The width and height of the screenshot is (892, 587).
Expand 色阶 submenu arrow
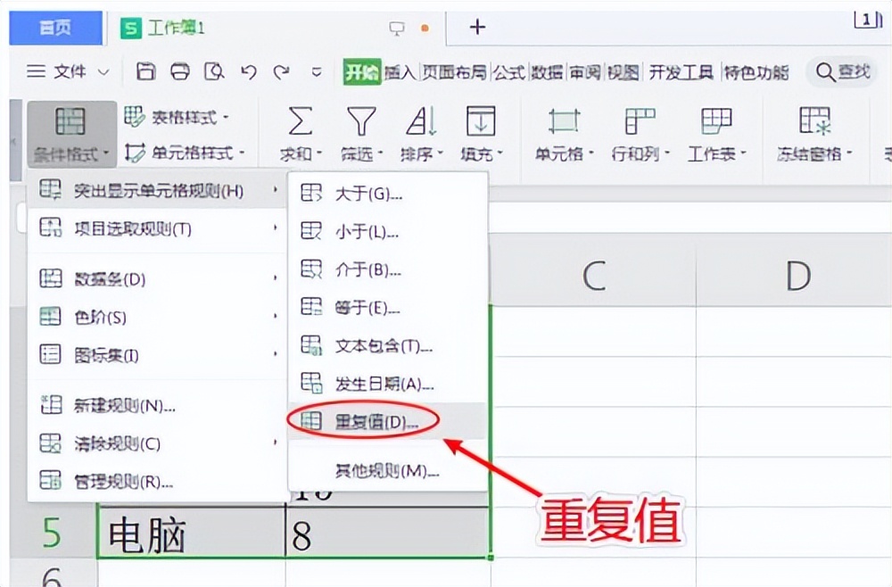click(276, 317)
